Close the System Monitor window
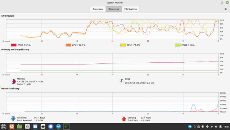230x130 pixels. [227, 3]
